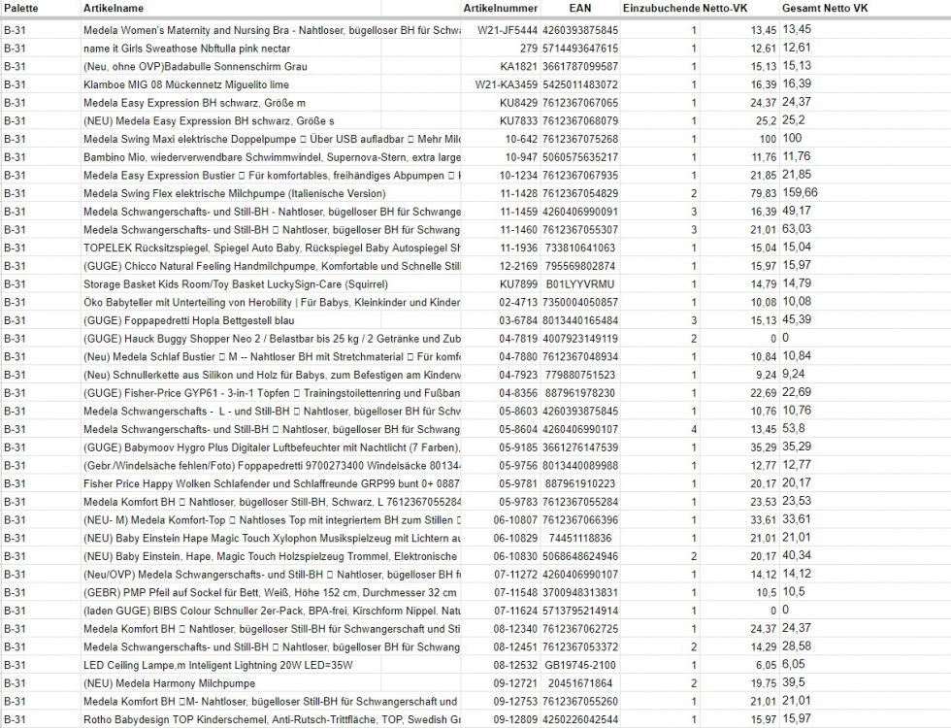Viewport: 951px width, 728px height.
Task: Click 'name it Girls Sweathose Nbftulla pink nectar'
Action: (186, 49)
